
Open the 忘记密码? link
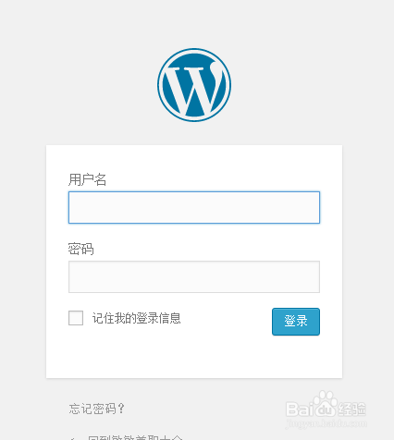[x=96, y=409]
